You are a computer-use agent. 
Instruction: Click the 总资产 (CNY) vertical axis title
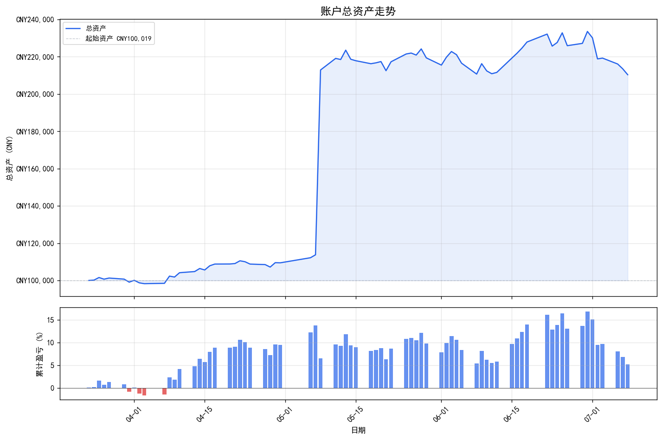9,158
